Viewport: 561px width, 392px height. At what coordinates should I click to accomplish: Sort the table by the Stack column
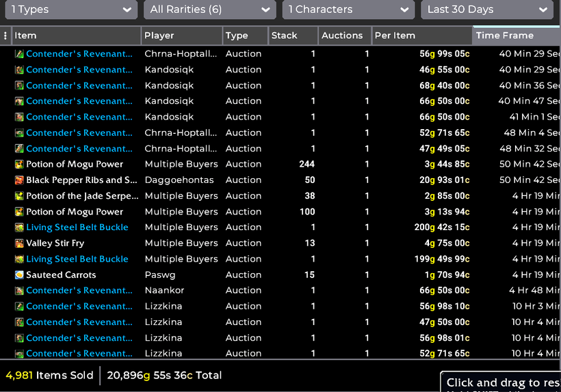click(292, 36)
